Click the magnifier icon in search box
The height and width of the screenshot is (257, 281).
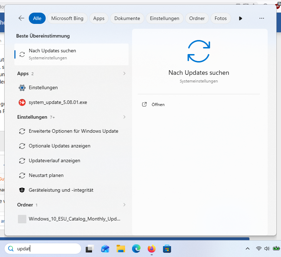tap(11, 249)
